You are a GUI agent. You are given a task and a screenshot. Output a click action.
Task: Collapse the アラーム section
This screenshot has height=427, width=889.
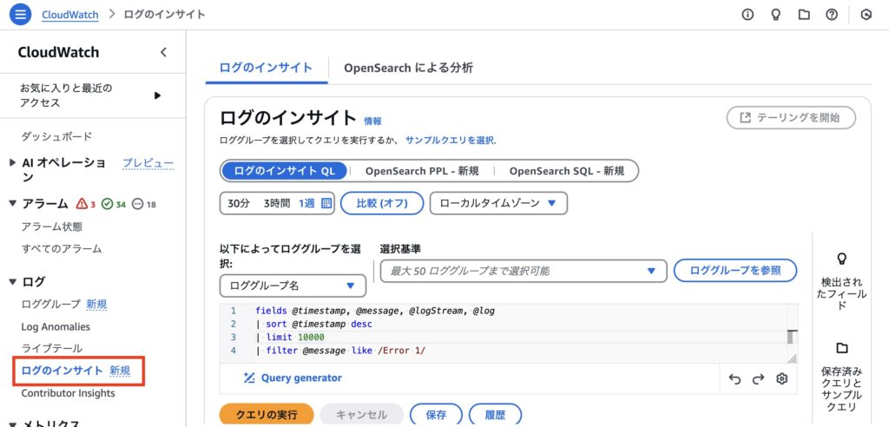[13, 204]
